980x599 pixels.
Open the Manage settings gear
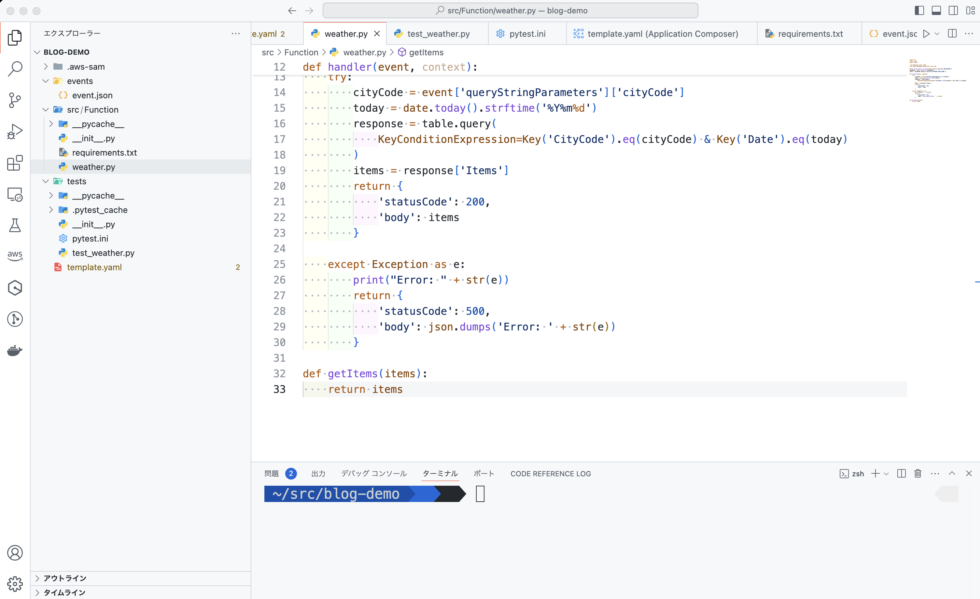(x=15, y=584)
